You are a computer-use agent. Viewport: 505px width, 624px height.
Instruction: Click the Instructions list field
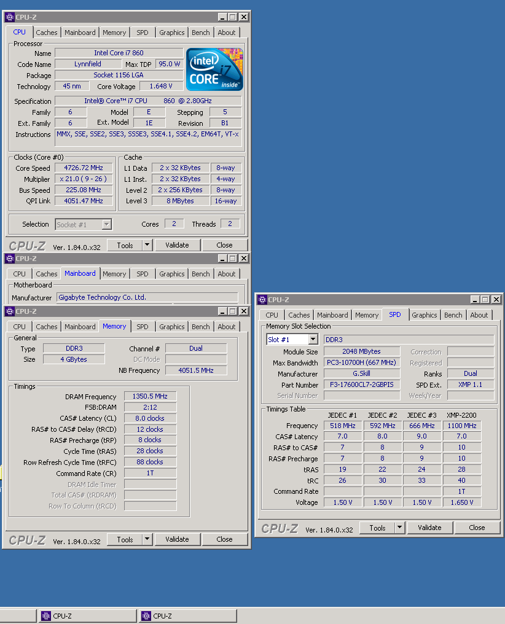[x=148, y=138]
